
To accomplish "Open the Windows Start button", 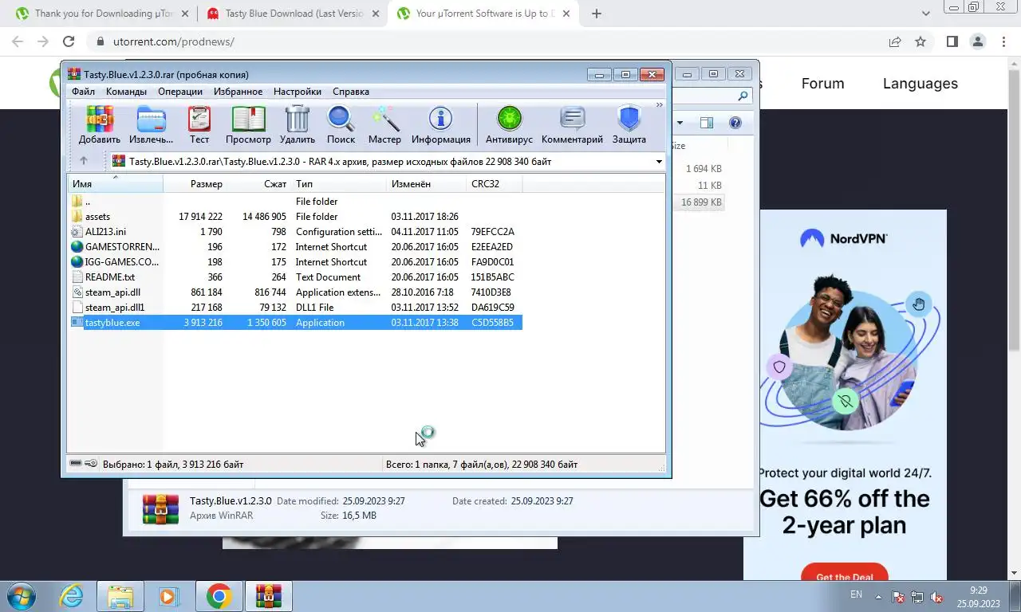I will point(22,596).
